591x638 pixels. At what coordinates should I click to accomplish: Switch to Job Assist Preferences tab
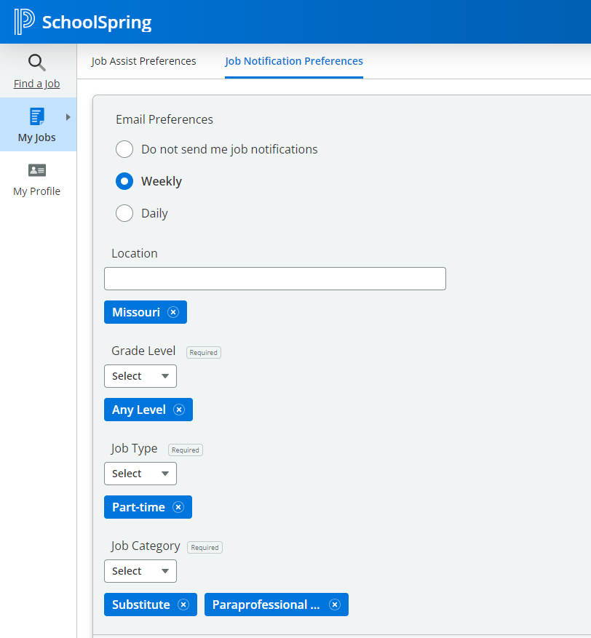pos(143,61)
